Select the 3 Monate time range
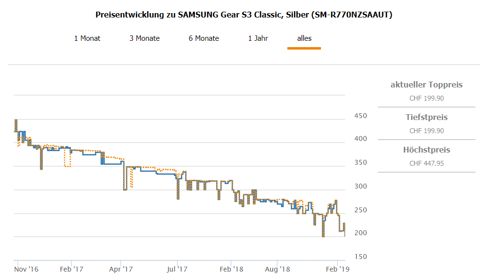Image resolution: width=489 pixels, height=275 pixels. coord(145,38)
